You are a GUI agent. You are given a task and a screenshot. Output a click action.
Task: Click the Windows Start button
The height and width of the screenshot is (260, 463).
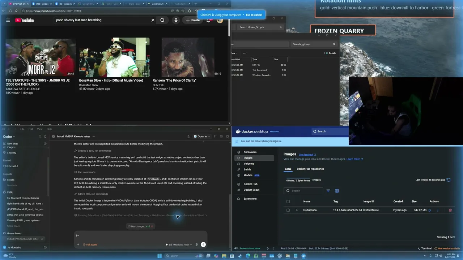tap(159, 256)
